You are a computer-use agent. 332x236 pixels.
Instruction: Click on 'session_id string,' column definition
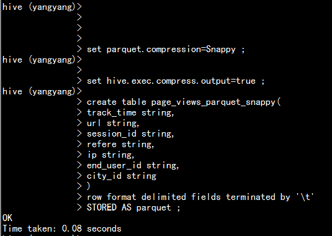[x=130, y=134]
